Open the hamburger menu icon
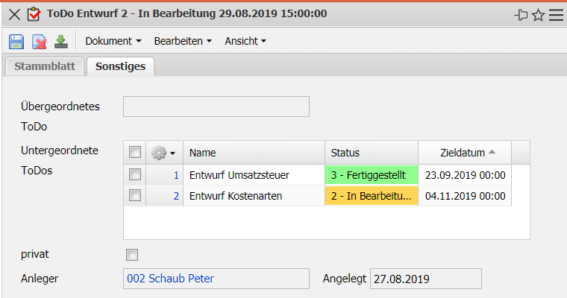Image resolution: width=567 pixels, height=298 pixels. [x=556, y=14]
